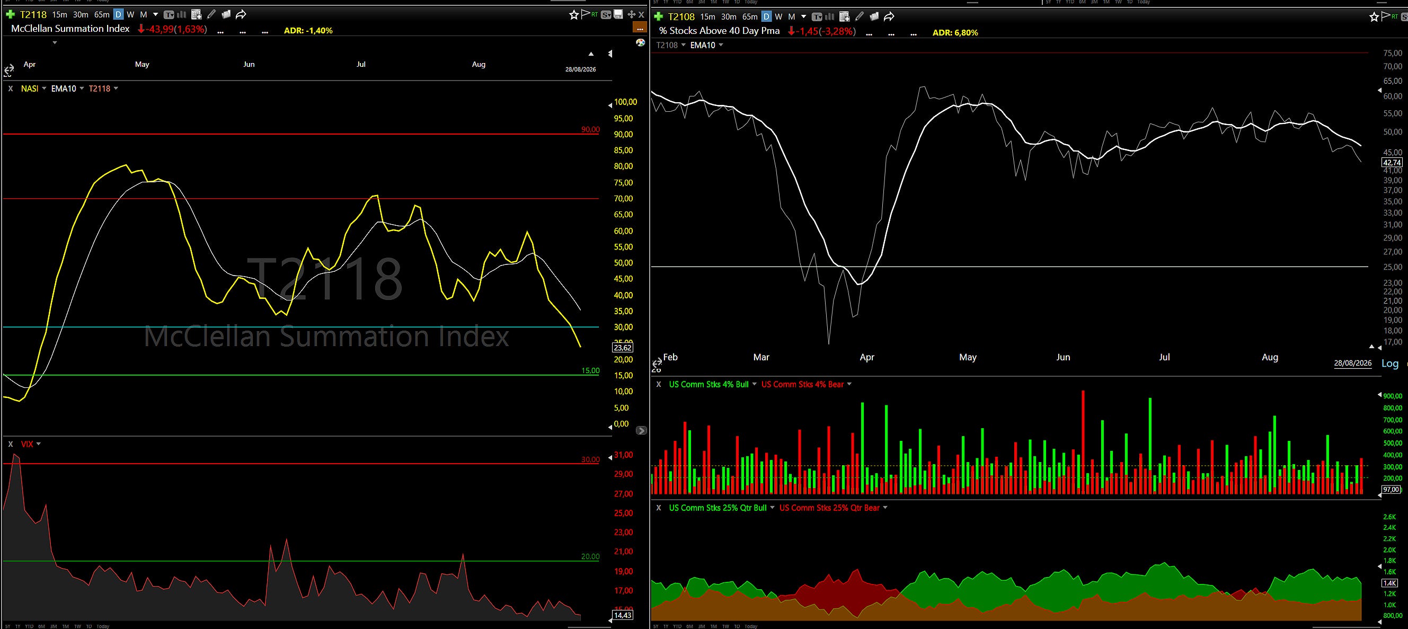1408x629 pixels.
Task: Click the color wheel icon in T2118 chart
Action: (x=641, y=42)
